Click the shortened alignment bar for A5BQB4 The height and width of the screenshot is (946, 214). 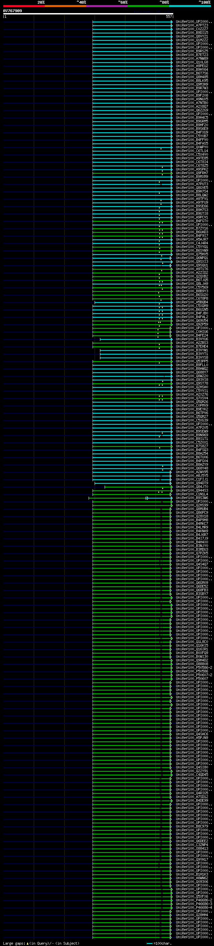pyautogui.click(x=133, y=302)
